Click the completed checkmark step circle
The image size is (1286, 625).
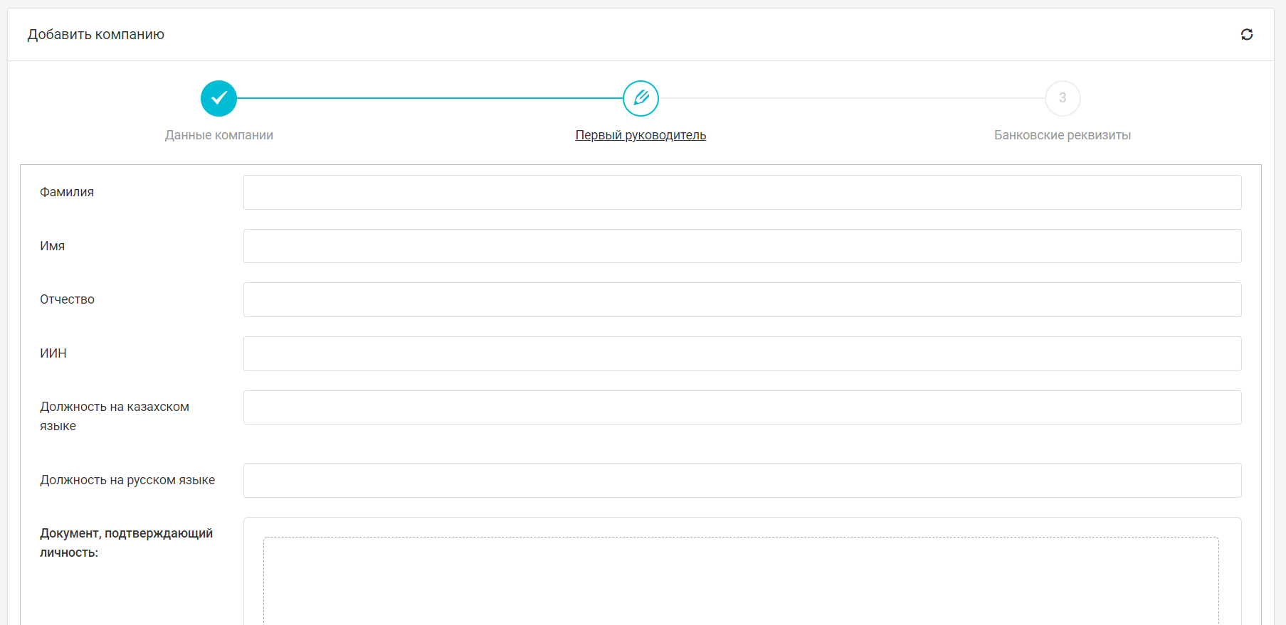[x=218, y=98]
